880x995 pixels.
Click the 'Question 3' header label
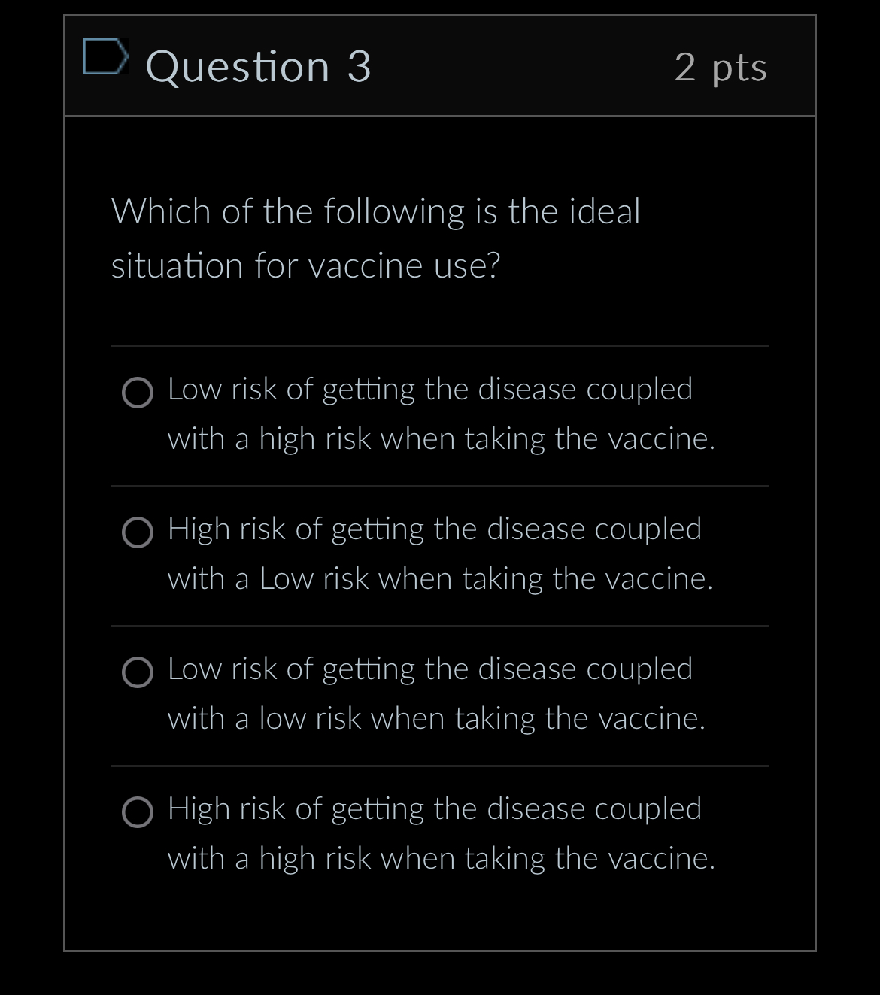259,66
